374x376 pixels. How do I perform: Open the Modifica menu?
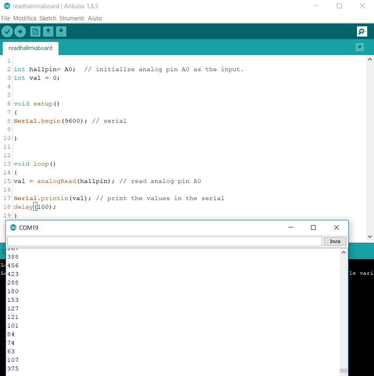(x=25, y=18)
